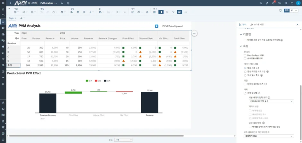Click the filter funnel toolbar icon

coord(173,12)
